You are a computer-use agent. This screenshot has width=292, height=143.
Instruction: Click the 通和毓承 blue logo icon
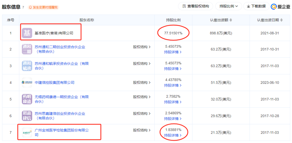[27, 66]
